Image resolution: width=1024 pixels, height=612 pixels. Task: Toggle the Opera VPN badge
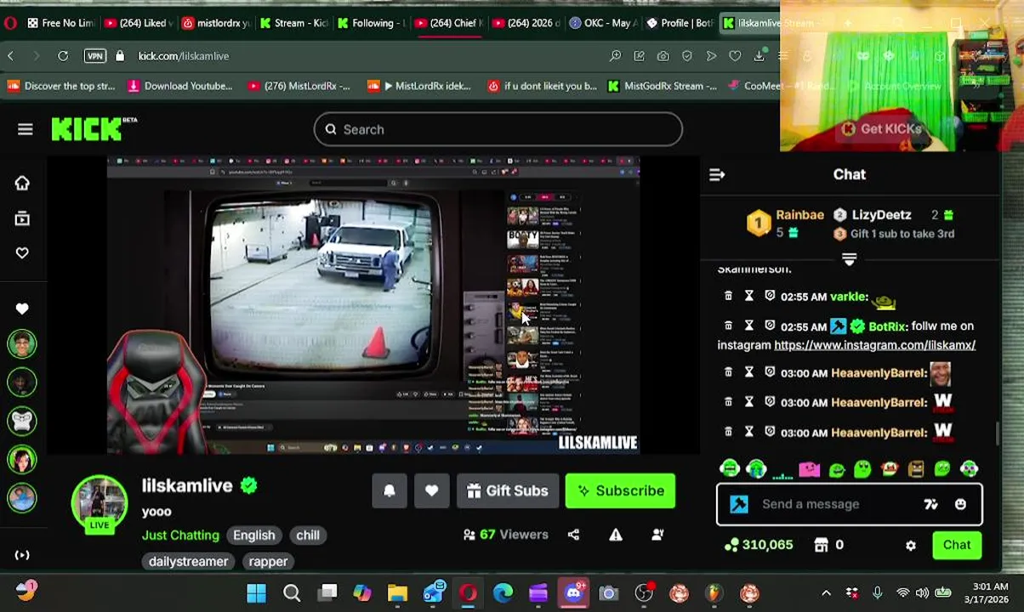95,56
